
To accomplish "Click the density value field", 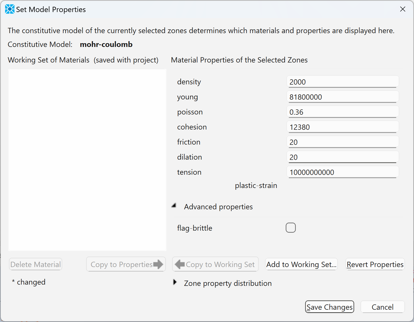I will click(x=342, y=82).
